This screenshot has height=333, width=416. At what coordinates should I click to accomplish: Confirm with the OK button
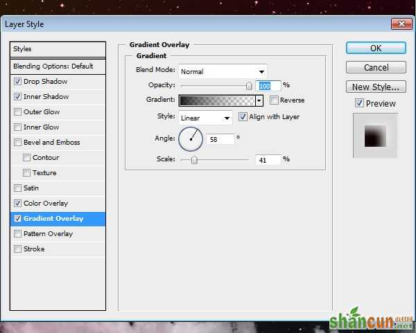pyautogui.click(x=376, y=48)
